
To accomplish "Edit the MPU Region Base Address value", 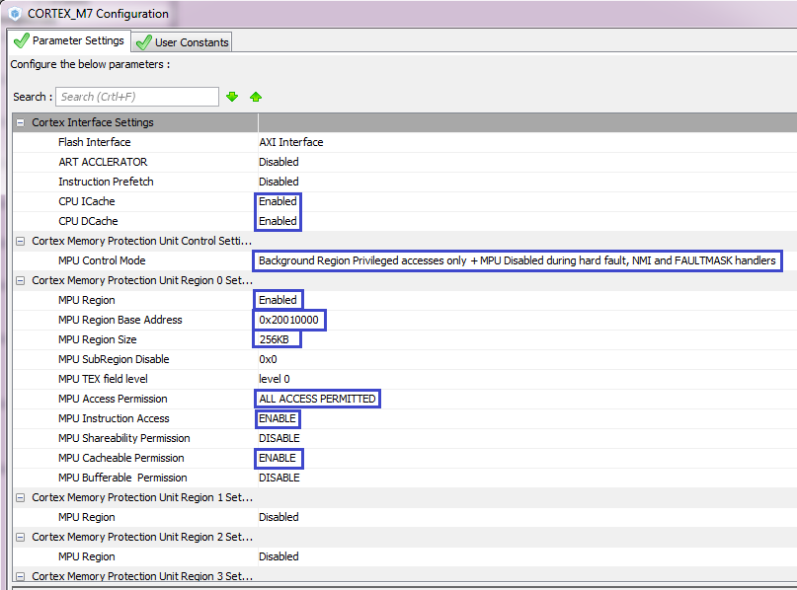I will point(289,320).
